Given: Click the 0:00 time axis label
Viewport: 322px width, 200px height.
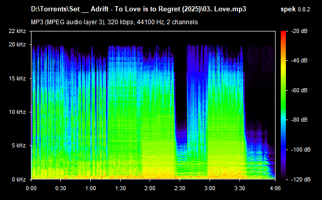Looking at the screenshot, I should (x=31, y=188).
